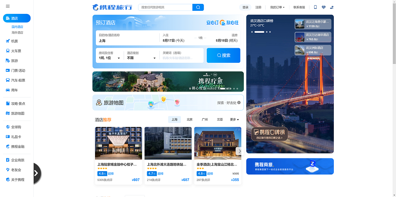Screen dimensions: 396x197
Task: Open the 酒店级别 dropdown
Action: 141,56
